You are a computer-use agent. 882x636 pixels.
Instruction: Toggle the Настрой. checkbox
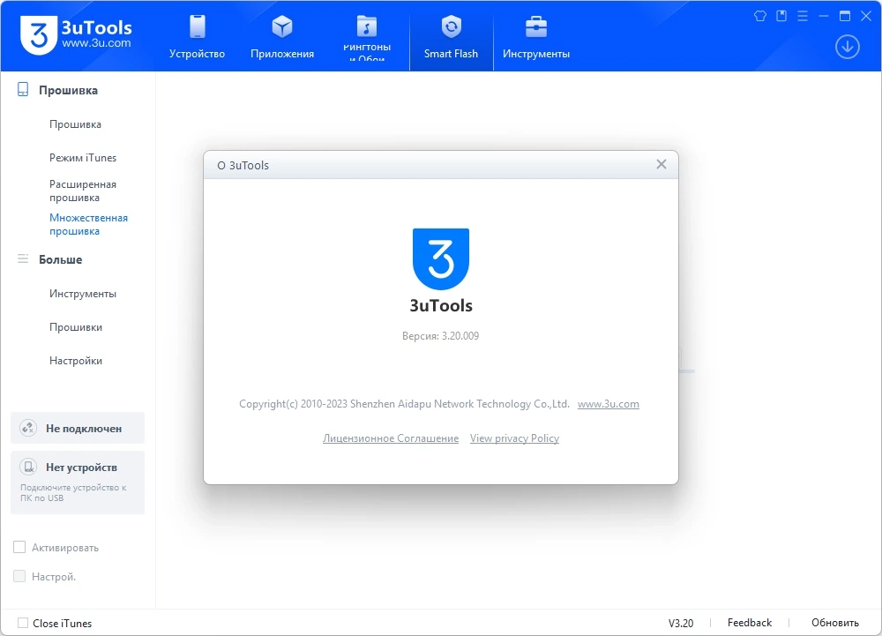pos(19,576)
